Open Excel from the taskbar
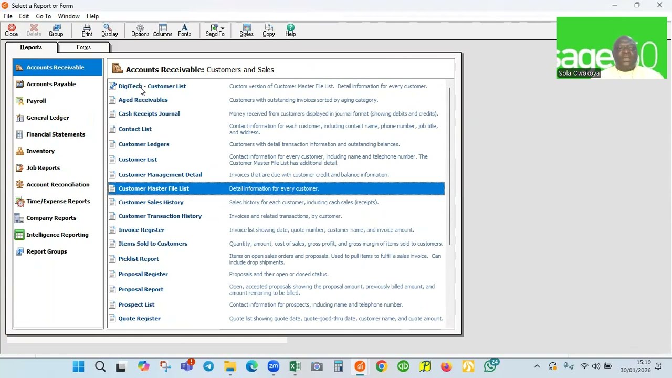672x378 pixels. coord(295,366)
